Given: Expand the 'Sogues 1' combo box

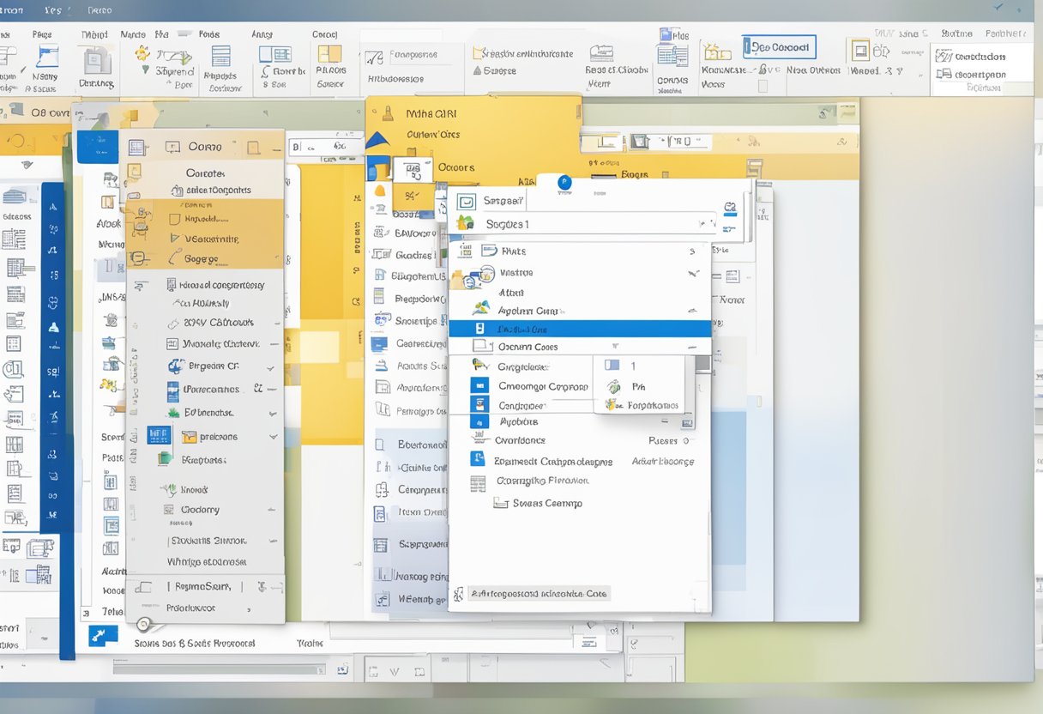Looking at the screenshot, I should [x=708, y=223].
